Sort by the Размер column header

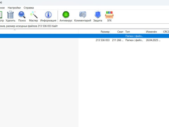(105, 32)
